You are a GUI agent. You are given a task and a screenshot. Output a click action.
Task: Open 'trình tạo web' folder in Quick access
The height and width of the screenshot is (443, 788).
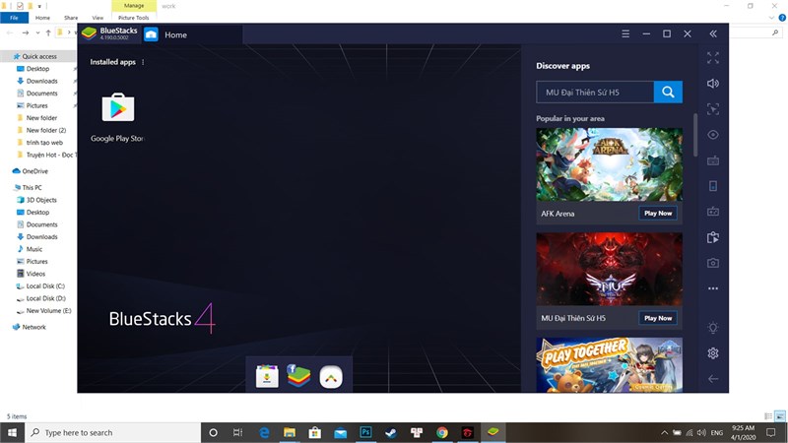44,143
